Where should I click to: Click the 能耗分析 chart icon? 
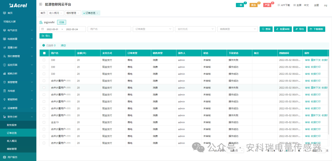4,73
